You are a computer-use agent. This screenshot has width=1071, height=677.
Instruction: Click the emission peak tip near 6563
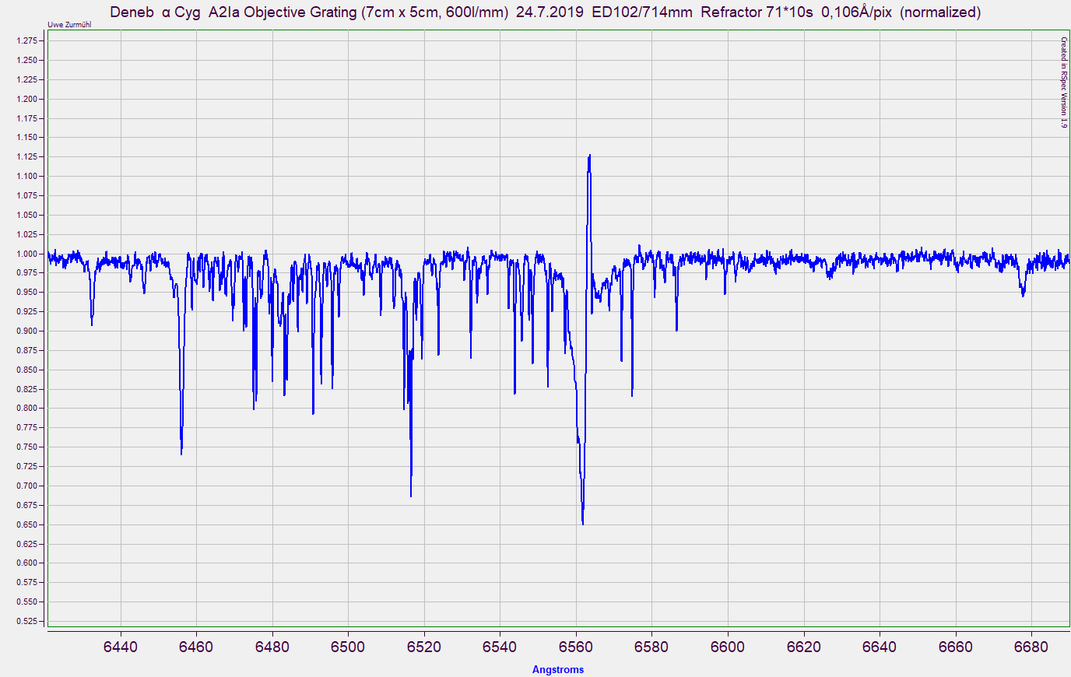[589, 156]
